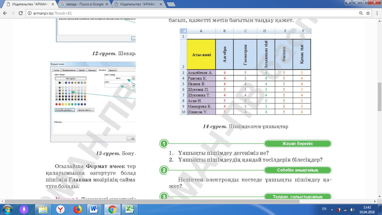Click the Заливка tab in the Формат ячеек picture
The width and height of the screenshot is (382, 215).
[x=102, y=70]
